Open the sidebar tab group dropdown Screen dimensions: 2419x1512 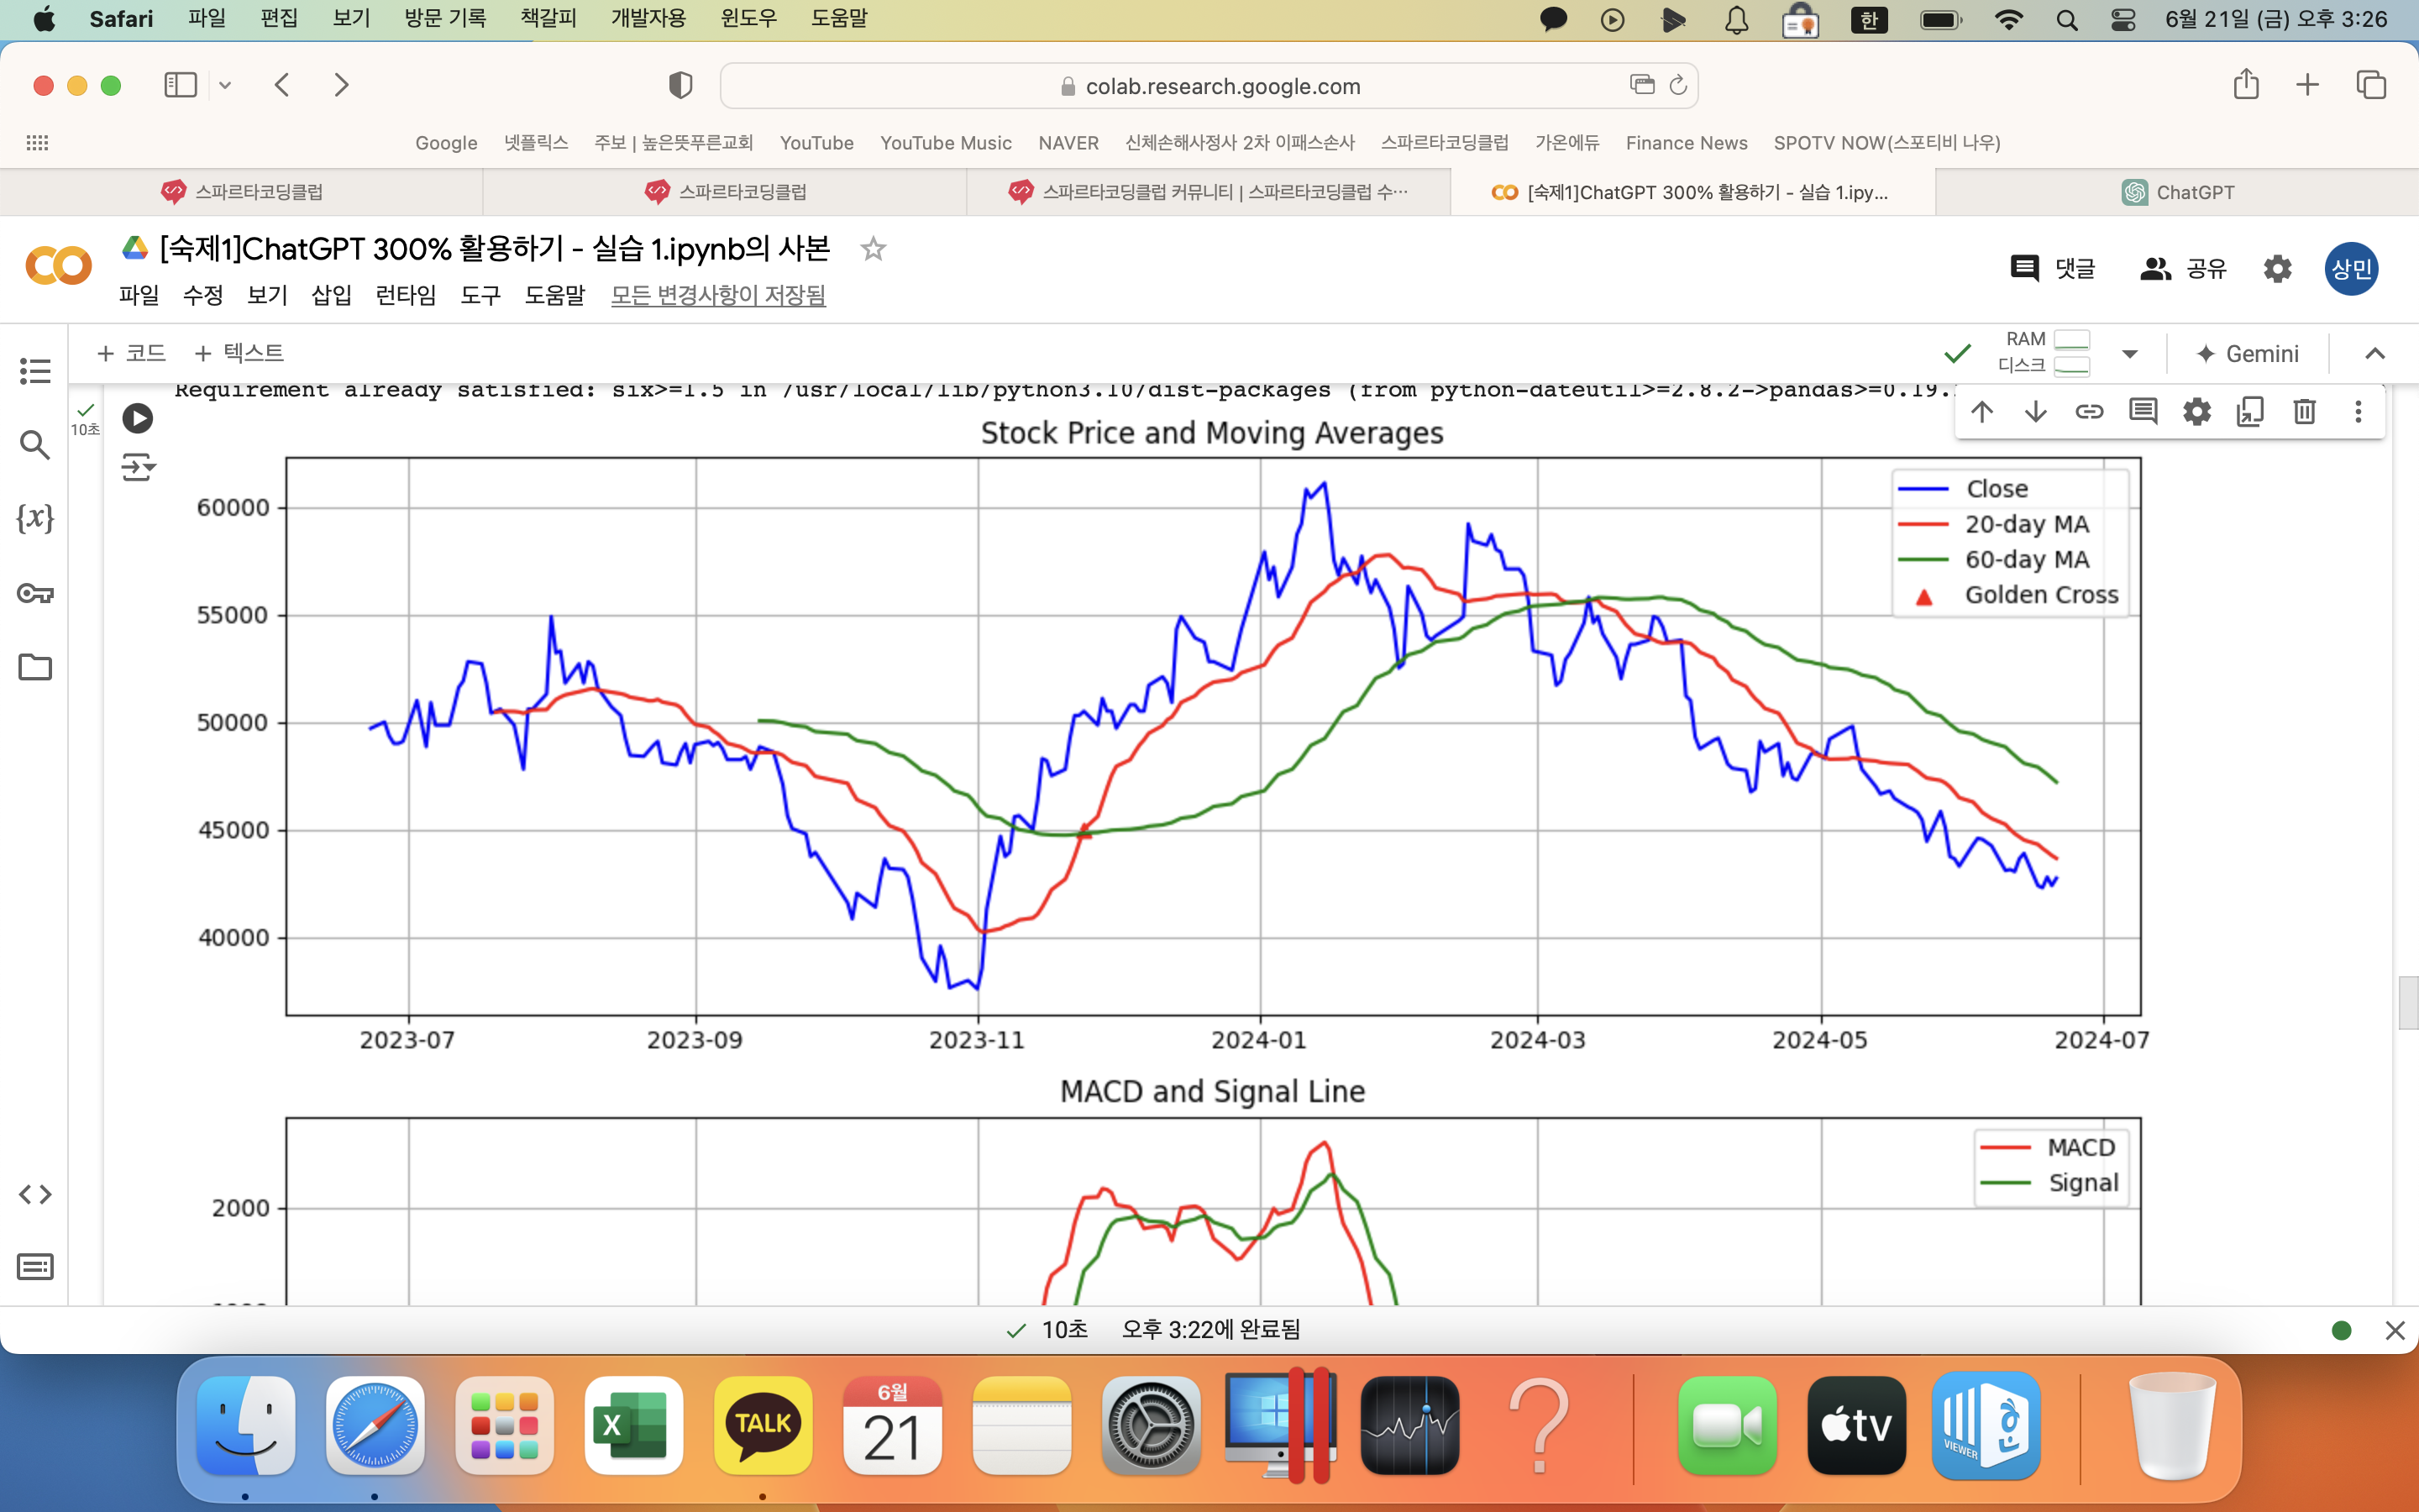pyautogui.click(x=225, y=85)
